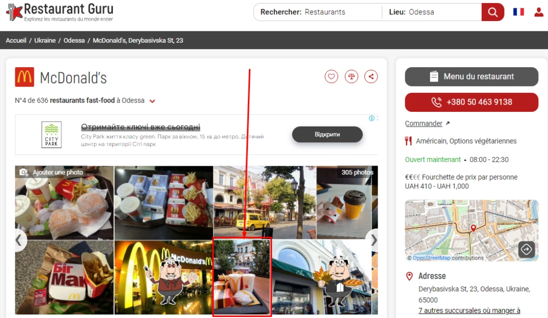Add McDonald's to favorites with heart icon
The height and width of the screenshot is (318, 548).
(331, 76)
